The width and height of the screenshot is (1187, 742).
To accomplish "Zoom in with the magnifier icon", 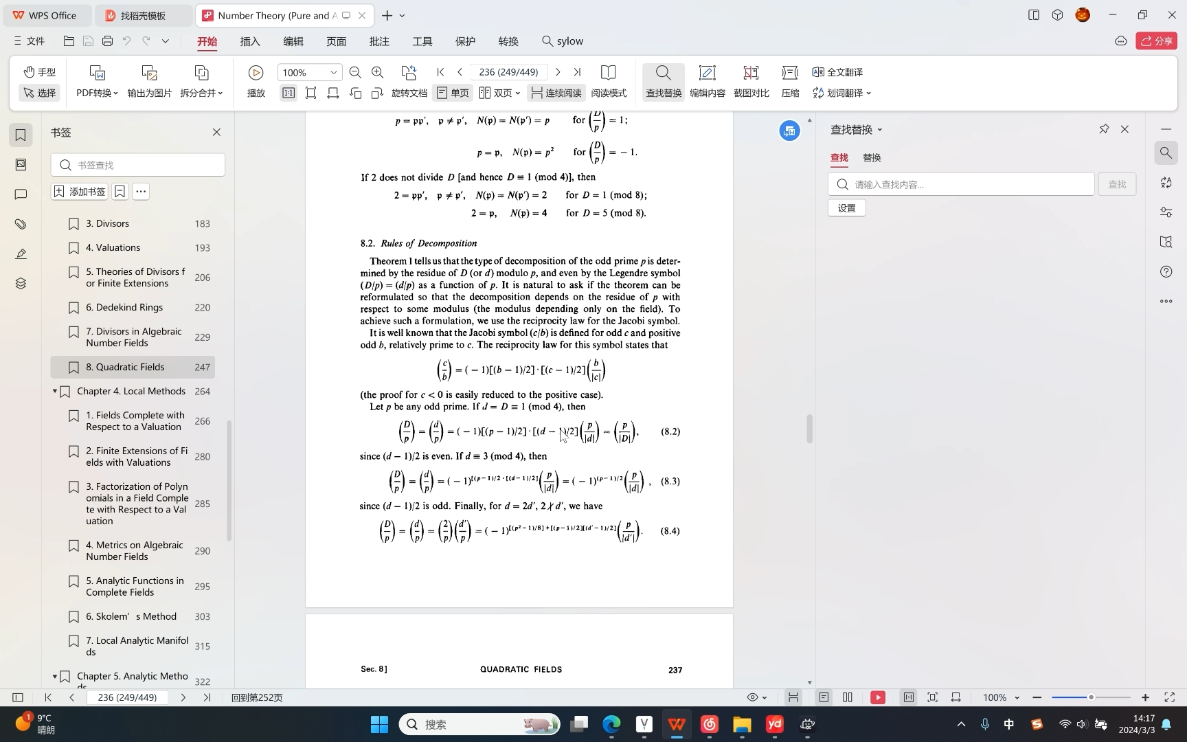I will 377,71.
